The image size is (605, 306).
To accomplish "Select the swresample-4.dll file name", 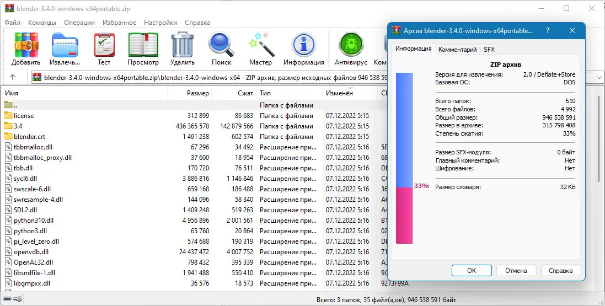I will click(38, 200).
